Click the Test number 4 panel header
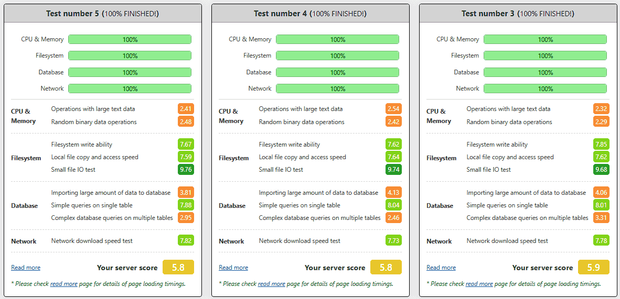Image resolution: width=620 pixels, height=299 pixels. click(x=310, y=14)
